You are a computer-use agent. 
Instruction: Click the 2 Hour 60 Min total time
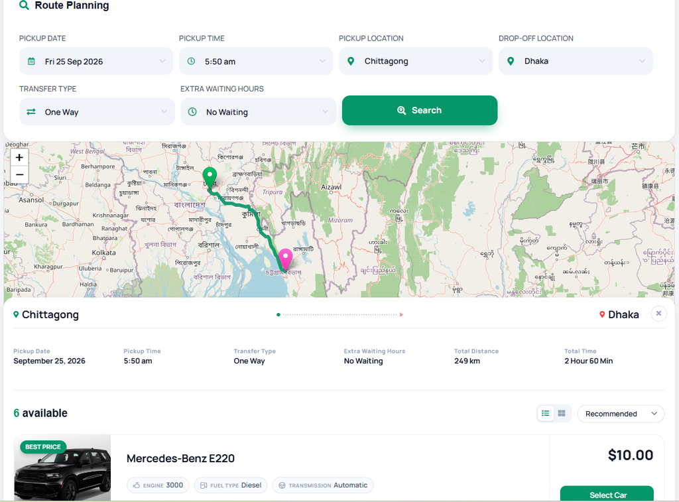pos(589,361)
